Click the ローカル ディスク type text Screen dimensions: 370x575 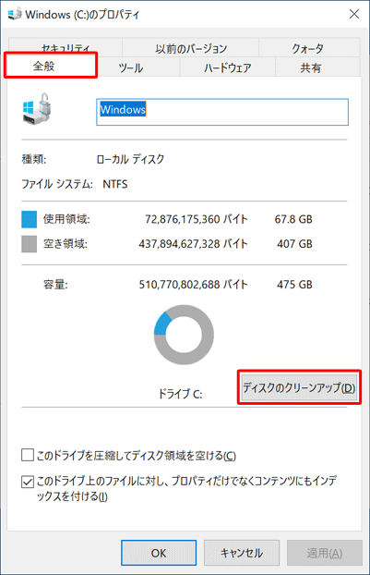[130, 159]
